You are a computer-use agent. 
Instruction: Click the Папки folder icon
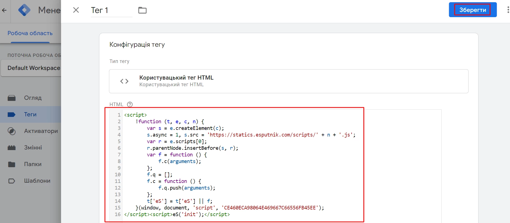pos(12,164)
